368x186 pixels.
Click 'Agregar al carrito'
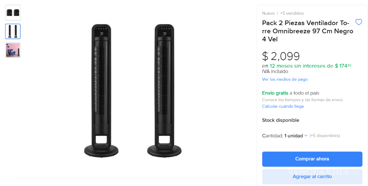click(x=312, y=177)
